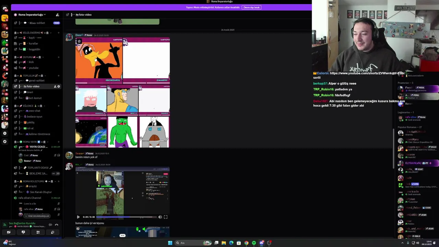Screen dimensions: 439x247
Task: Open noise suppression waveform icon in voice panel
Action: point(50,225)
